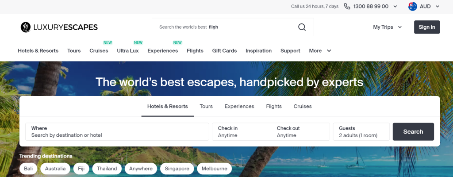Open the Check in date field
Screen dimensions: 453x177
[x=242, y=131]
